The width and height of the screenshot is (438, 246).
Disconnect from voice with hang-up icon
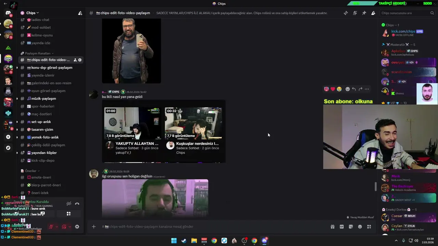pos(77,204)
